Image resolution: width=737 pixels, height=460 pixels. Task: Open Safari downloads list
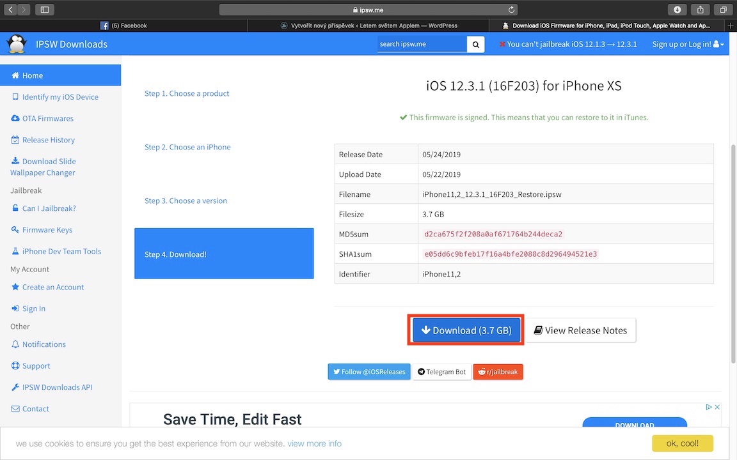pos(677,10)
